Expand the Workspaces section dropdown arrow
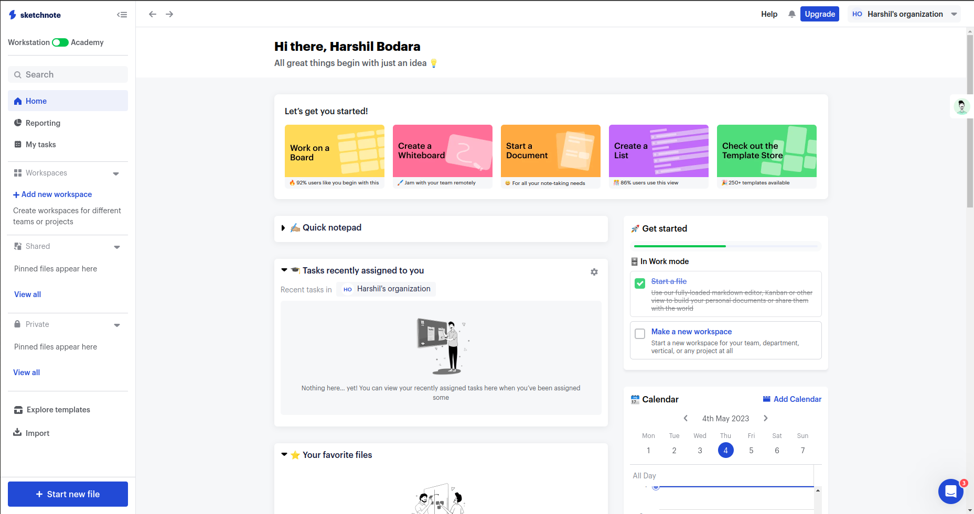This screenshot has width=974, height=514. (116, 173)
